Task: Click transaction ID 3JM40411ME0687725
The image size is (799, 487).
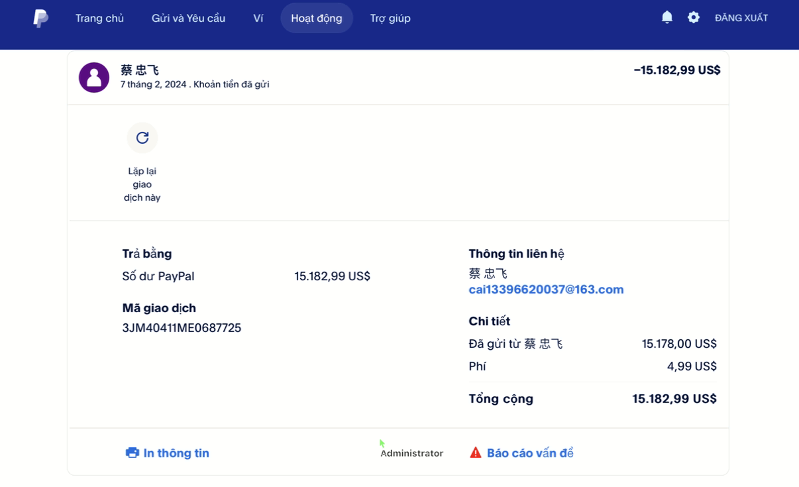Action: (x=182, y=328)
